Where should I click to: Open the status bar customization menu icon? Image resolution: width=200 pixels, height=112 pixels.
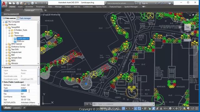tap(197, 109)
